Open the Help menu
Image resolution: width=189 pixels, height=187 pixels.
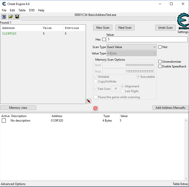[41, 10]
